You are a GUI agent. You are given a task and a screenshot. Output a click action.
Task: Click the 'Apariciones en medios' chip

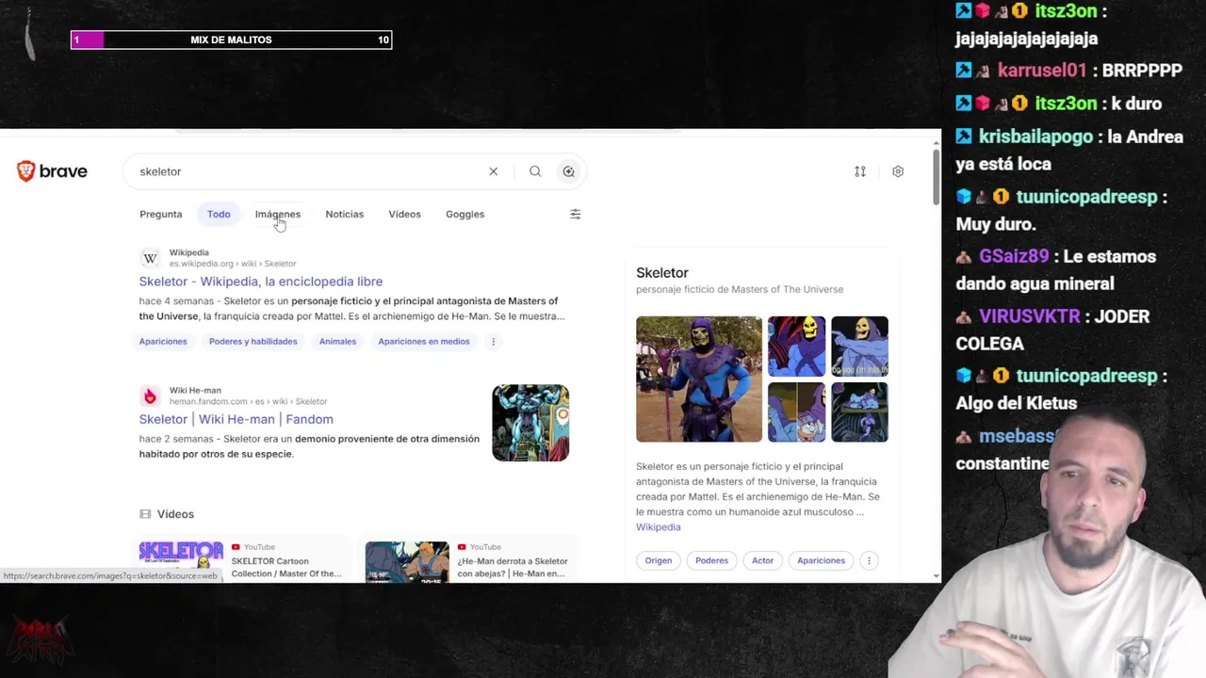click(x=423, y=342)
